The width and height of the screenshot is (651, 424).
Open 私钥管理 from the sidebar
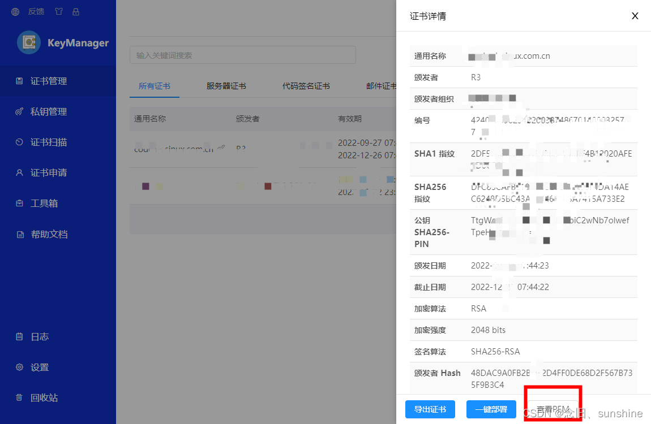49,111
